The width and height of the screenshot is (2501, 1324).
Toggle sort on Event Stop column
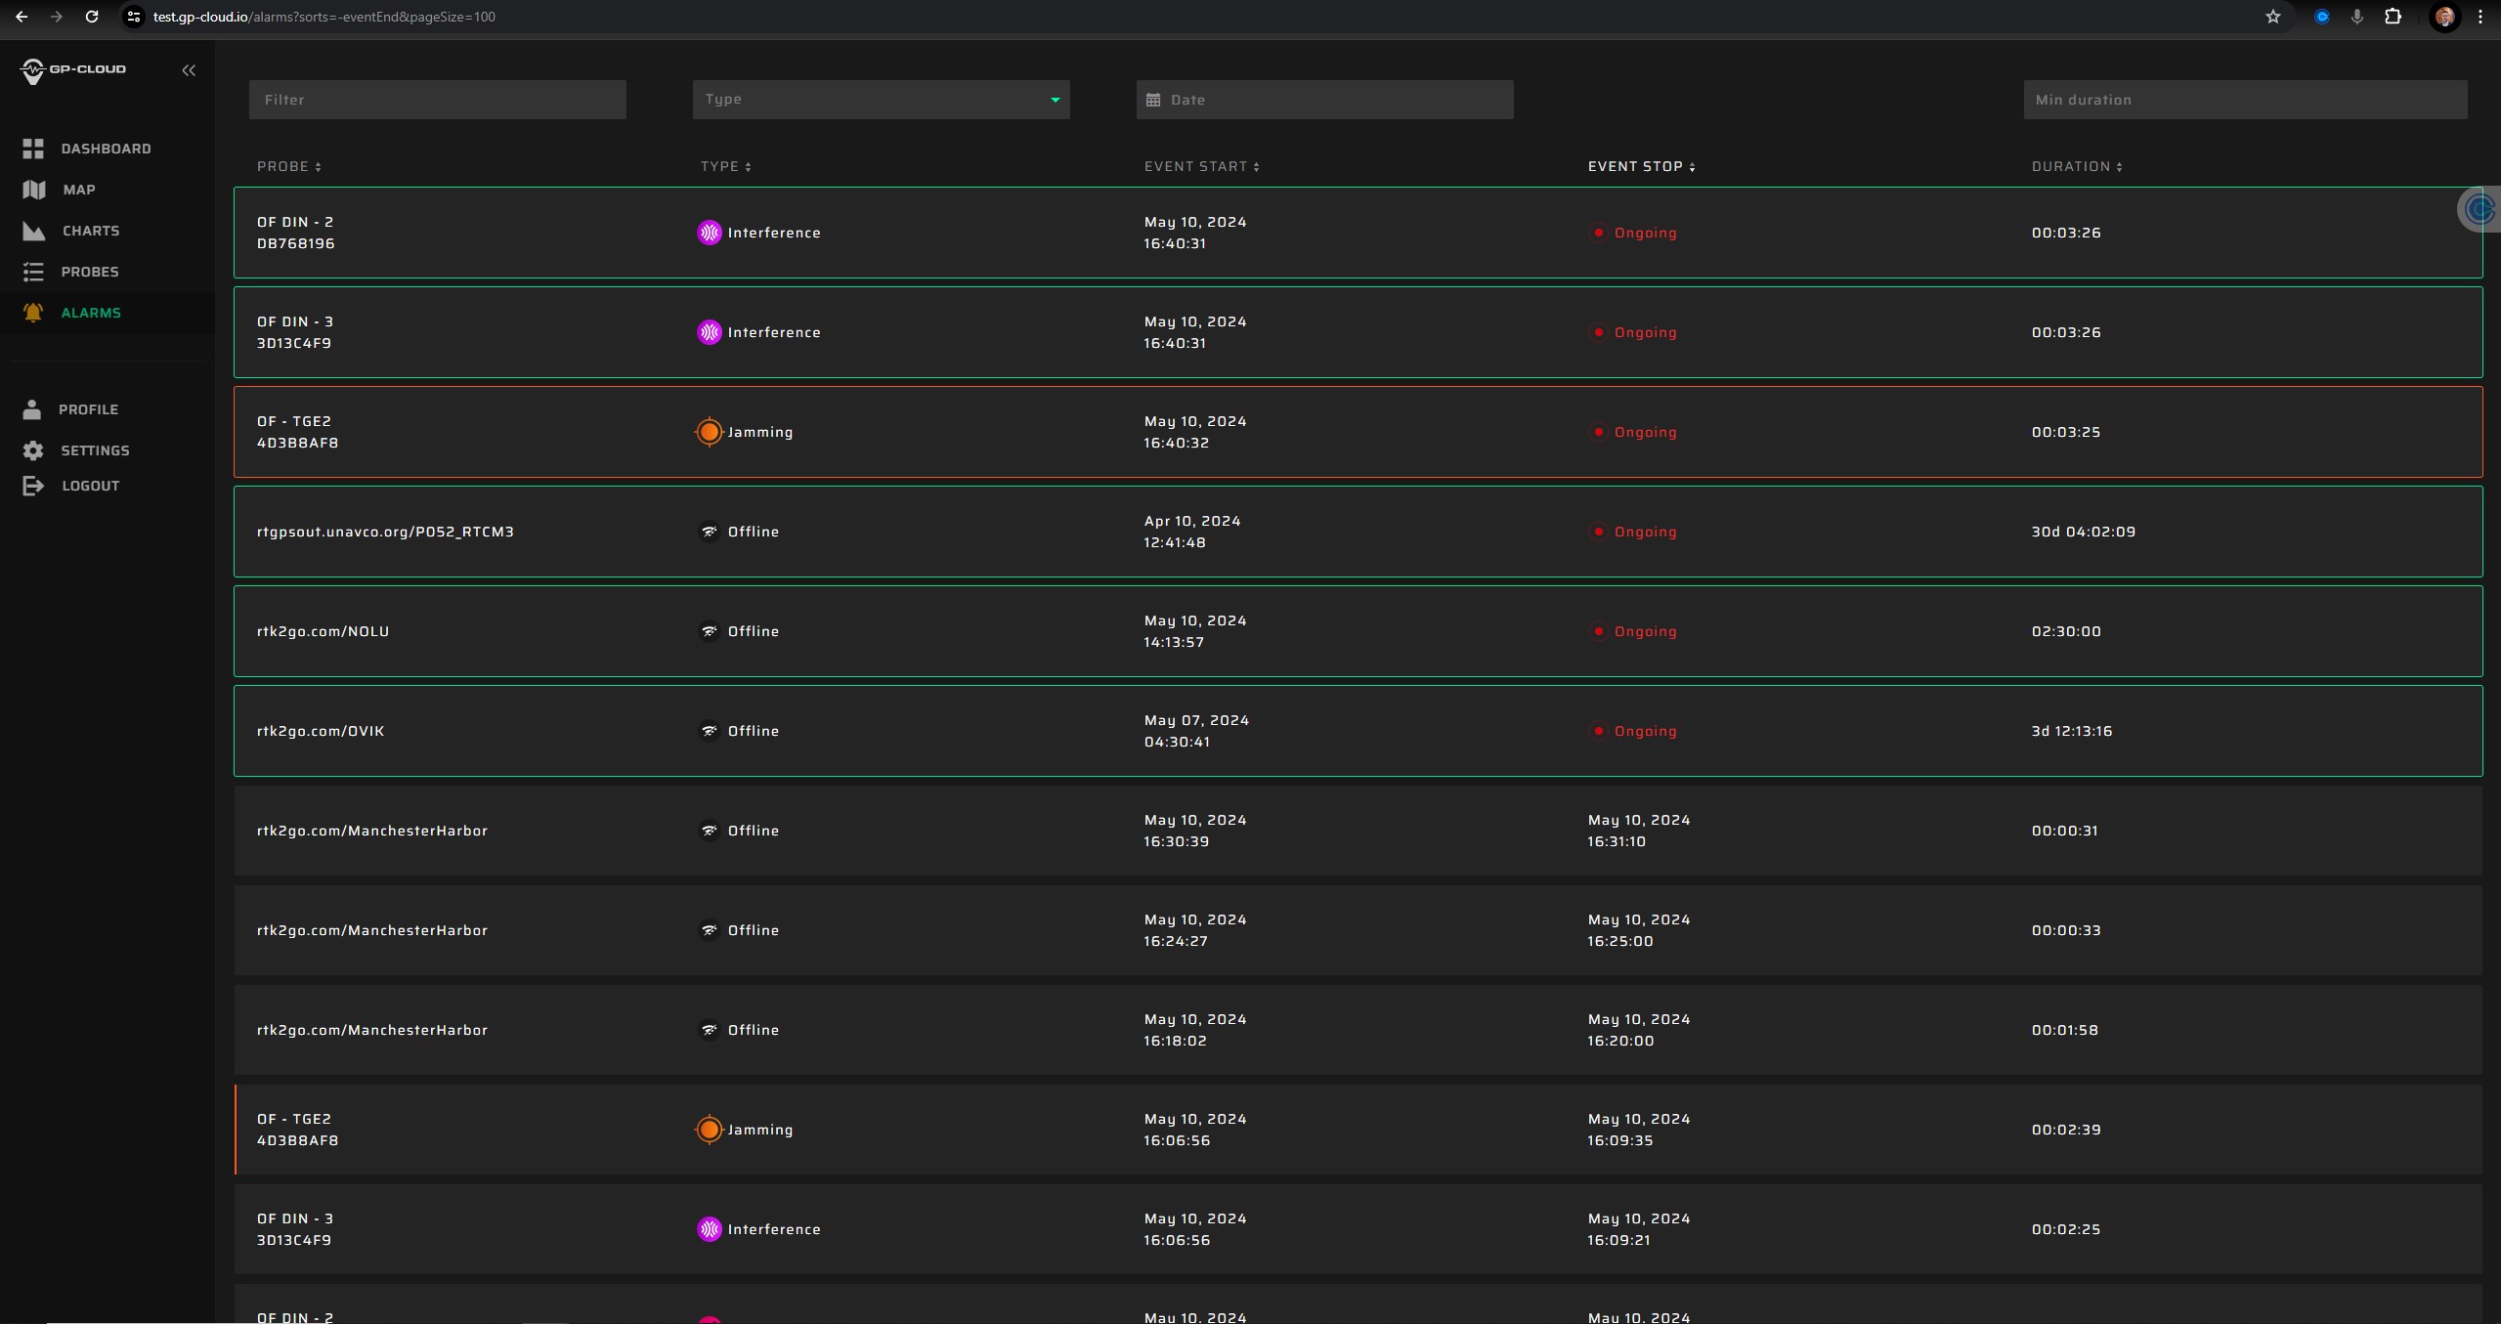coord(1640,167)
